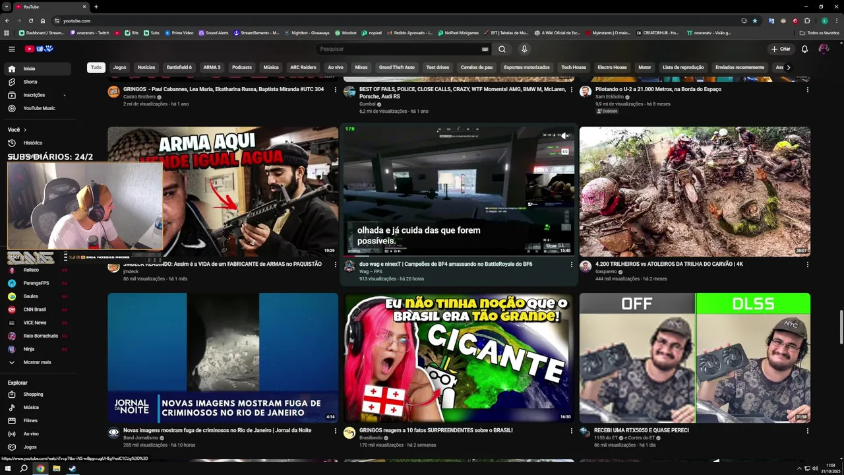Open Todos os favoritos bookmarks folder

(820, 33)
